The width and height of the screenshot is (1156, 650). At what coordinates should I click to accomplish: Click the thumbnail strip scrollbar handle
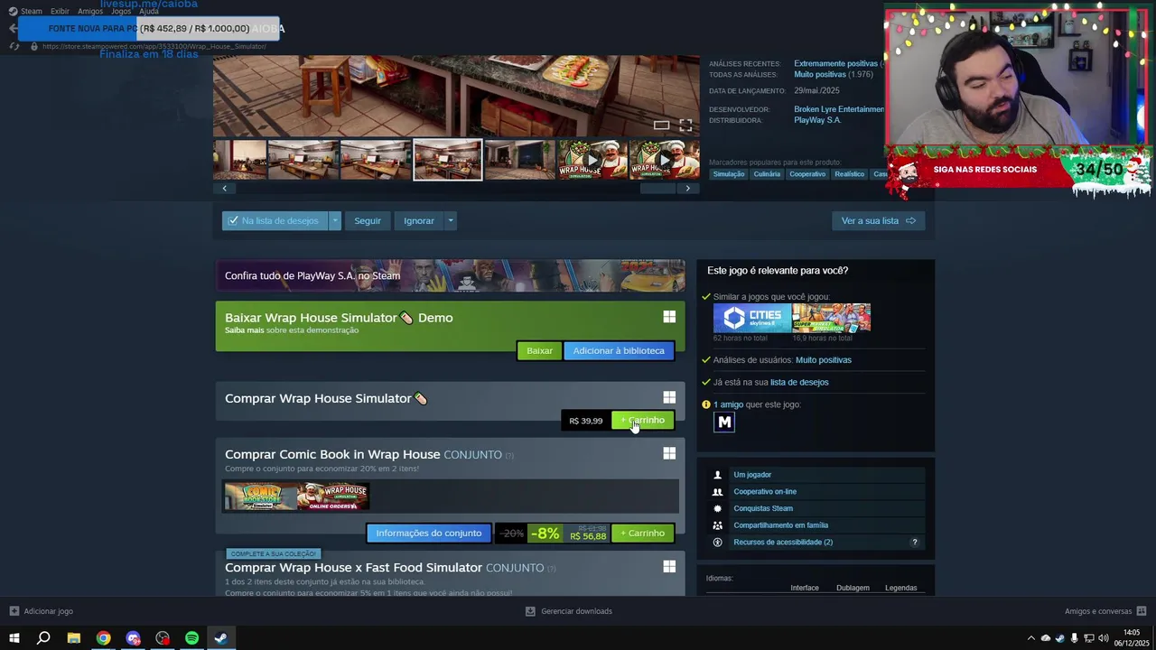point(657,188)
